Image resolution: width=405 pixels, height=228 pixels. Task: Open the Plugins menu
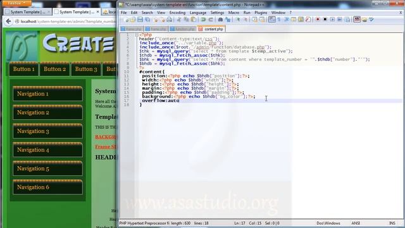261,13
